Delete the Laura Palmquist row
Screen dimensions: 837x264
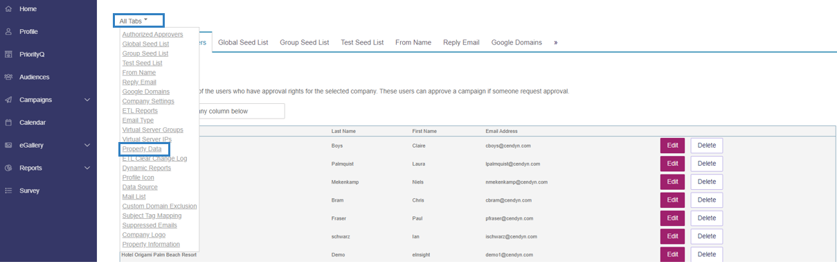click(706, 164)
